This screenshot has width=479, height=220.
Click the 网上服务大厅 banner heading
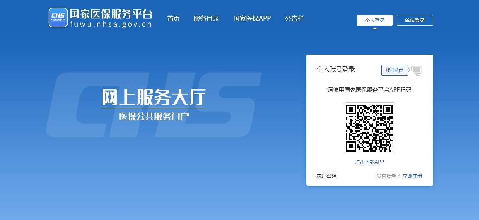(154, 97)
